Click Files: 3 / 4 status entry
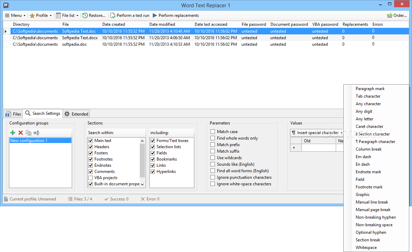Viewport: 412px width, 252px height. [80, 199]
